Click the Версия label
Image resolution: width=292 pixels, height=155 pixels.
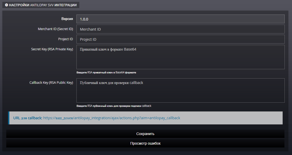[x=67, y=19]
